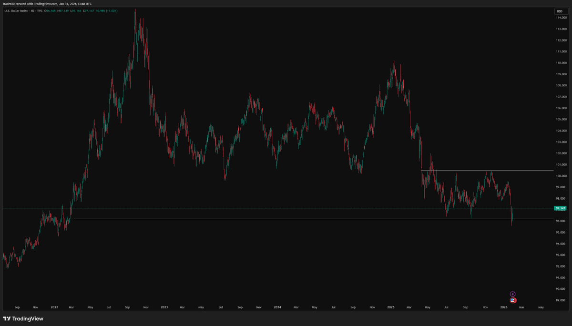Click the high value H97.149

click(63, 11)
